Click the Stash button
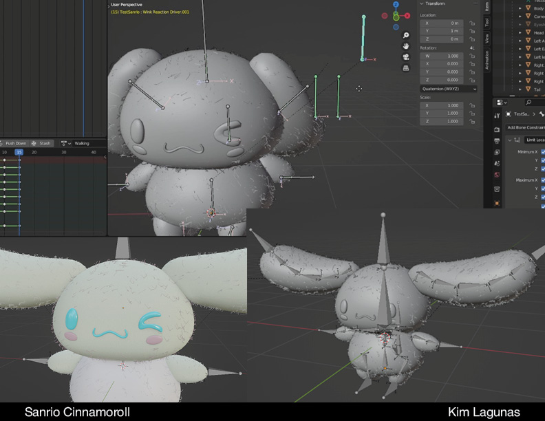The width and height of the screenshot is (545, 421). (x=41, y=143)
